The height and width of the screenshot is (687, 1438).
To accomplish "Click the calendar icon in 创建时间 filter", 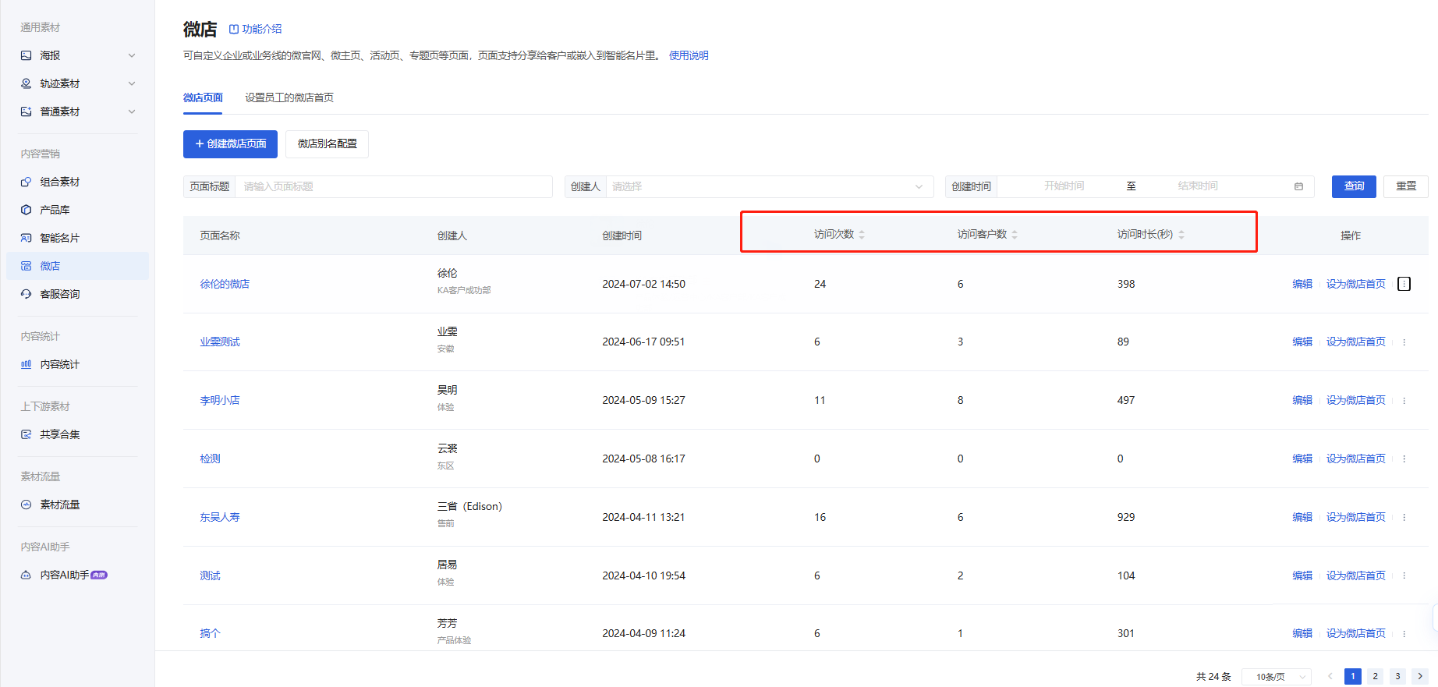I will 1298,186.
